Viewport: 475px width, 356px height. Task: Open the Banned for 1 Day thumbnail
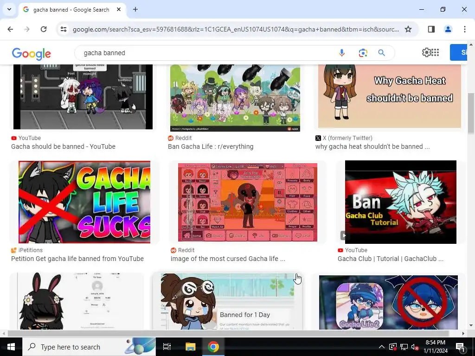[x=227, y=301]
